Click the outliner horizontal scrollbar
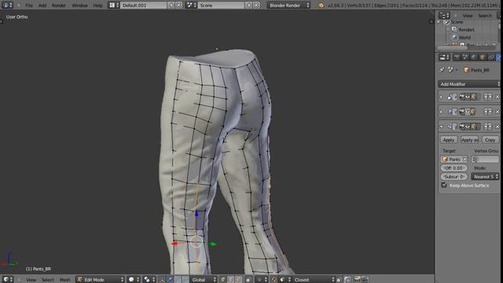503x283 pixels. (453, 48)
